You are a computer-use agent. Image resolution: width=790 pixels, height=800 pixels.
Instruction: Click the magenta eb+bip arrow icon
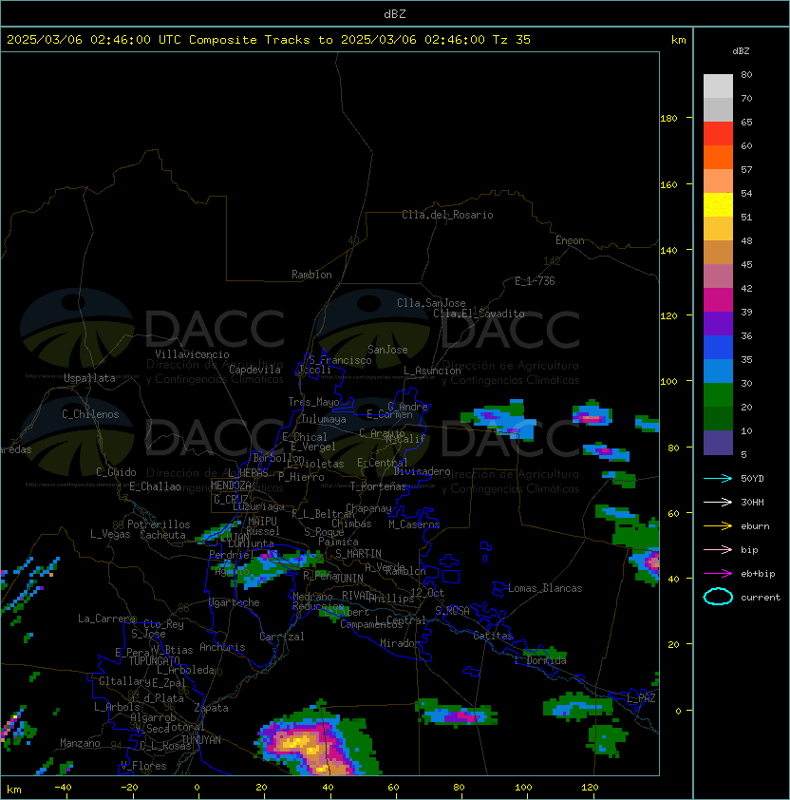click(718, 574)
